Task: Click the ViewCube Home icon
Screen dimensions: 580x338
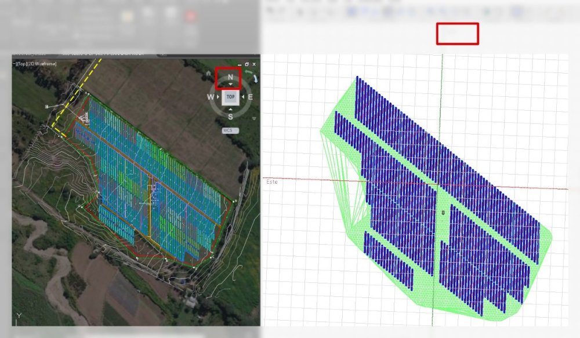Action: point(209,73)
